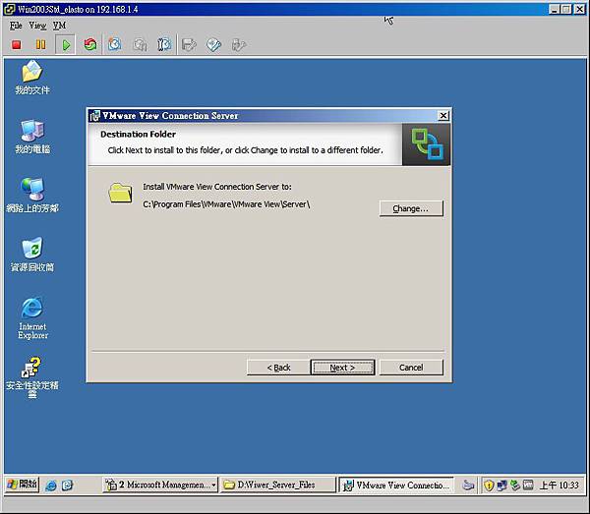Open the snapshot manager toolbar icon

point(164,45)
